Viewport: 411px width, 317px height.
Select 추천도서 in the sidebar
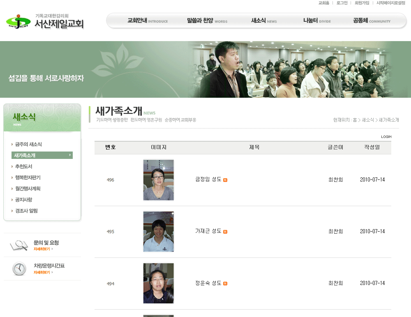(x=23, y=166)
